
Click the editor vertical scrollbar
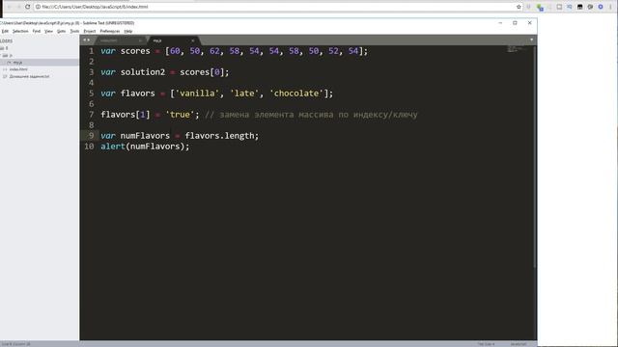click(x=535, y=157)
